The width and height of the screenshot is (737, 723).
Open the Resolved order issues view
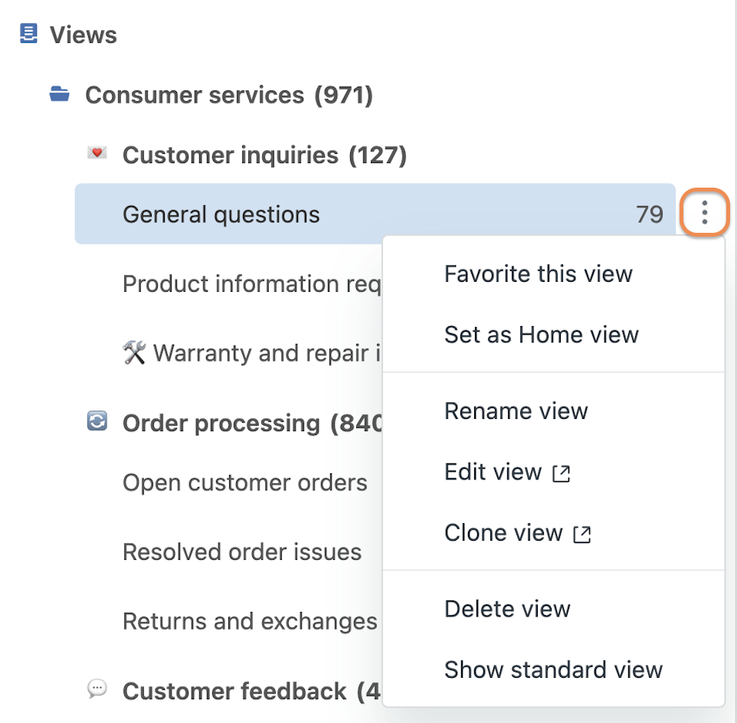242,551
